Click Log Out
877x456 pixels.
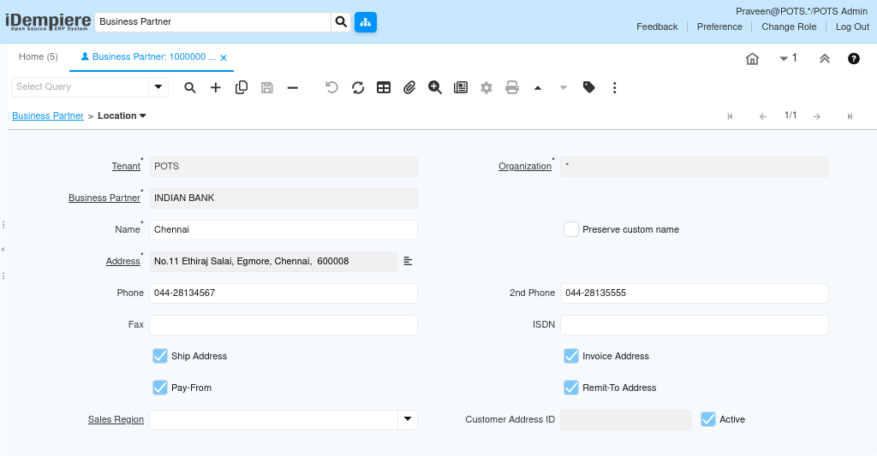[852, 27]
